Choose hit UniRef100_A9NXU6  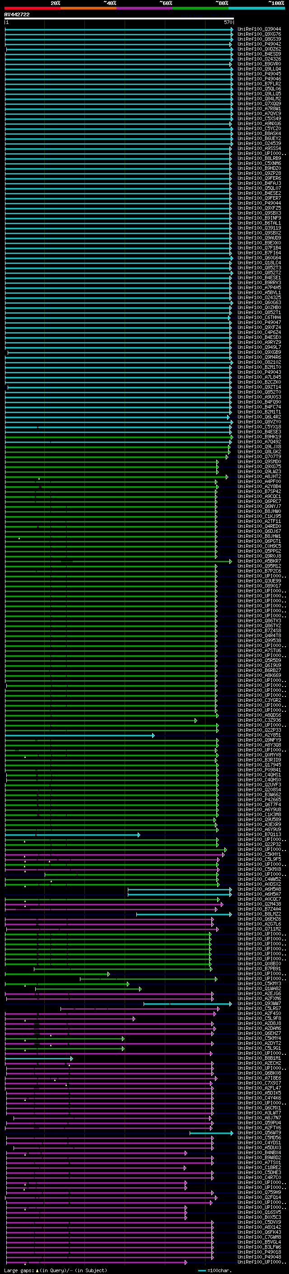[259, 124]
